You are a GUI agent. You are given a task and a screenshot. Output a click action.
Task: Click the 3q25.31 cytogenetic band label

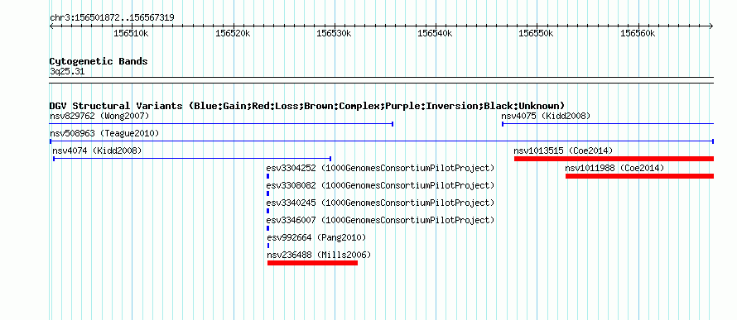point(67,72)
